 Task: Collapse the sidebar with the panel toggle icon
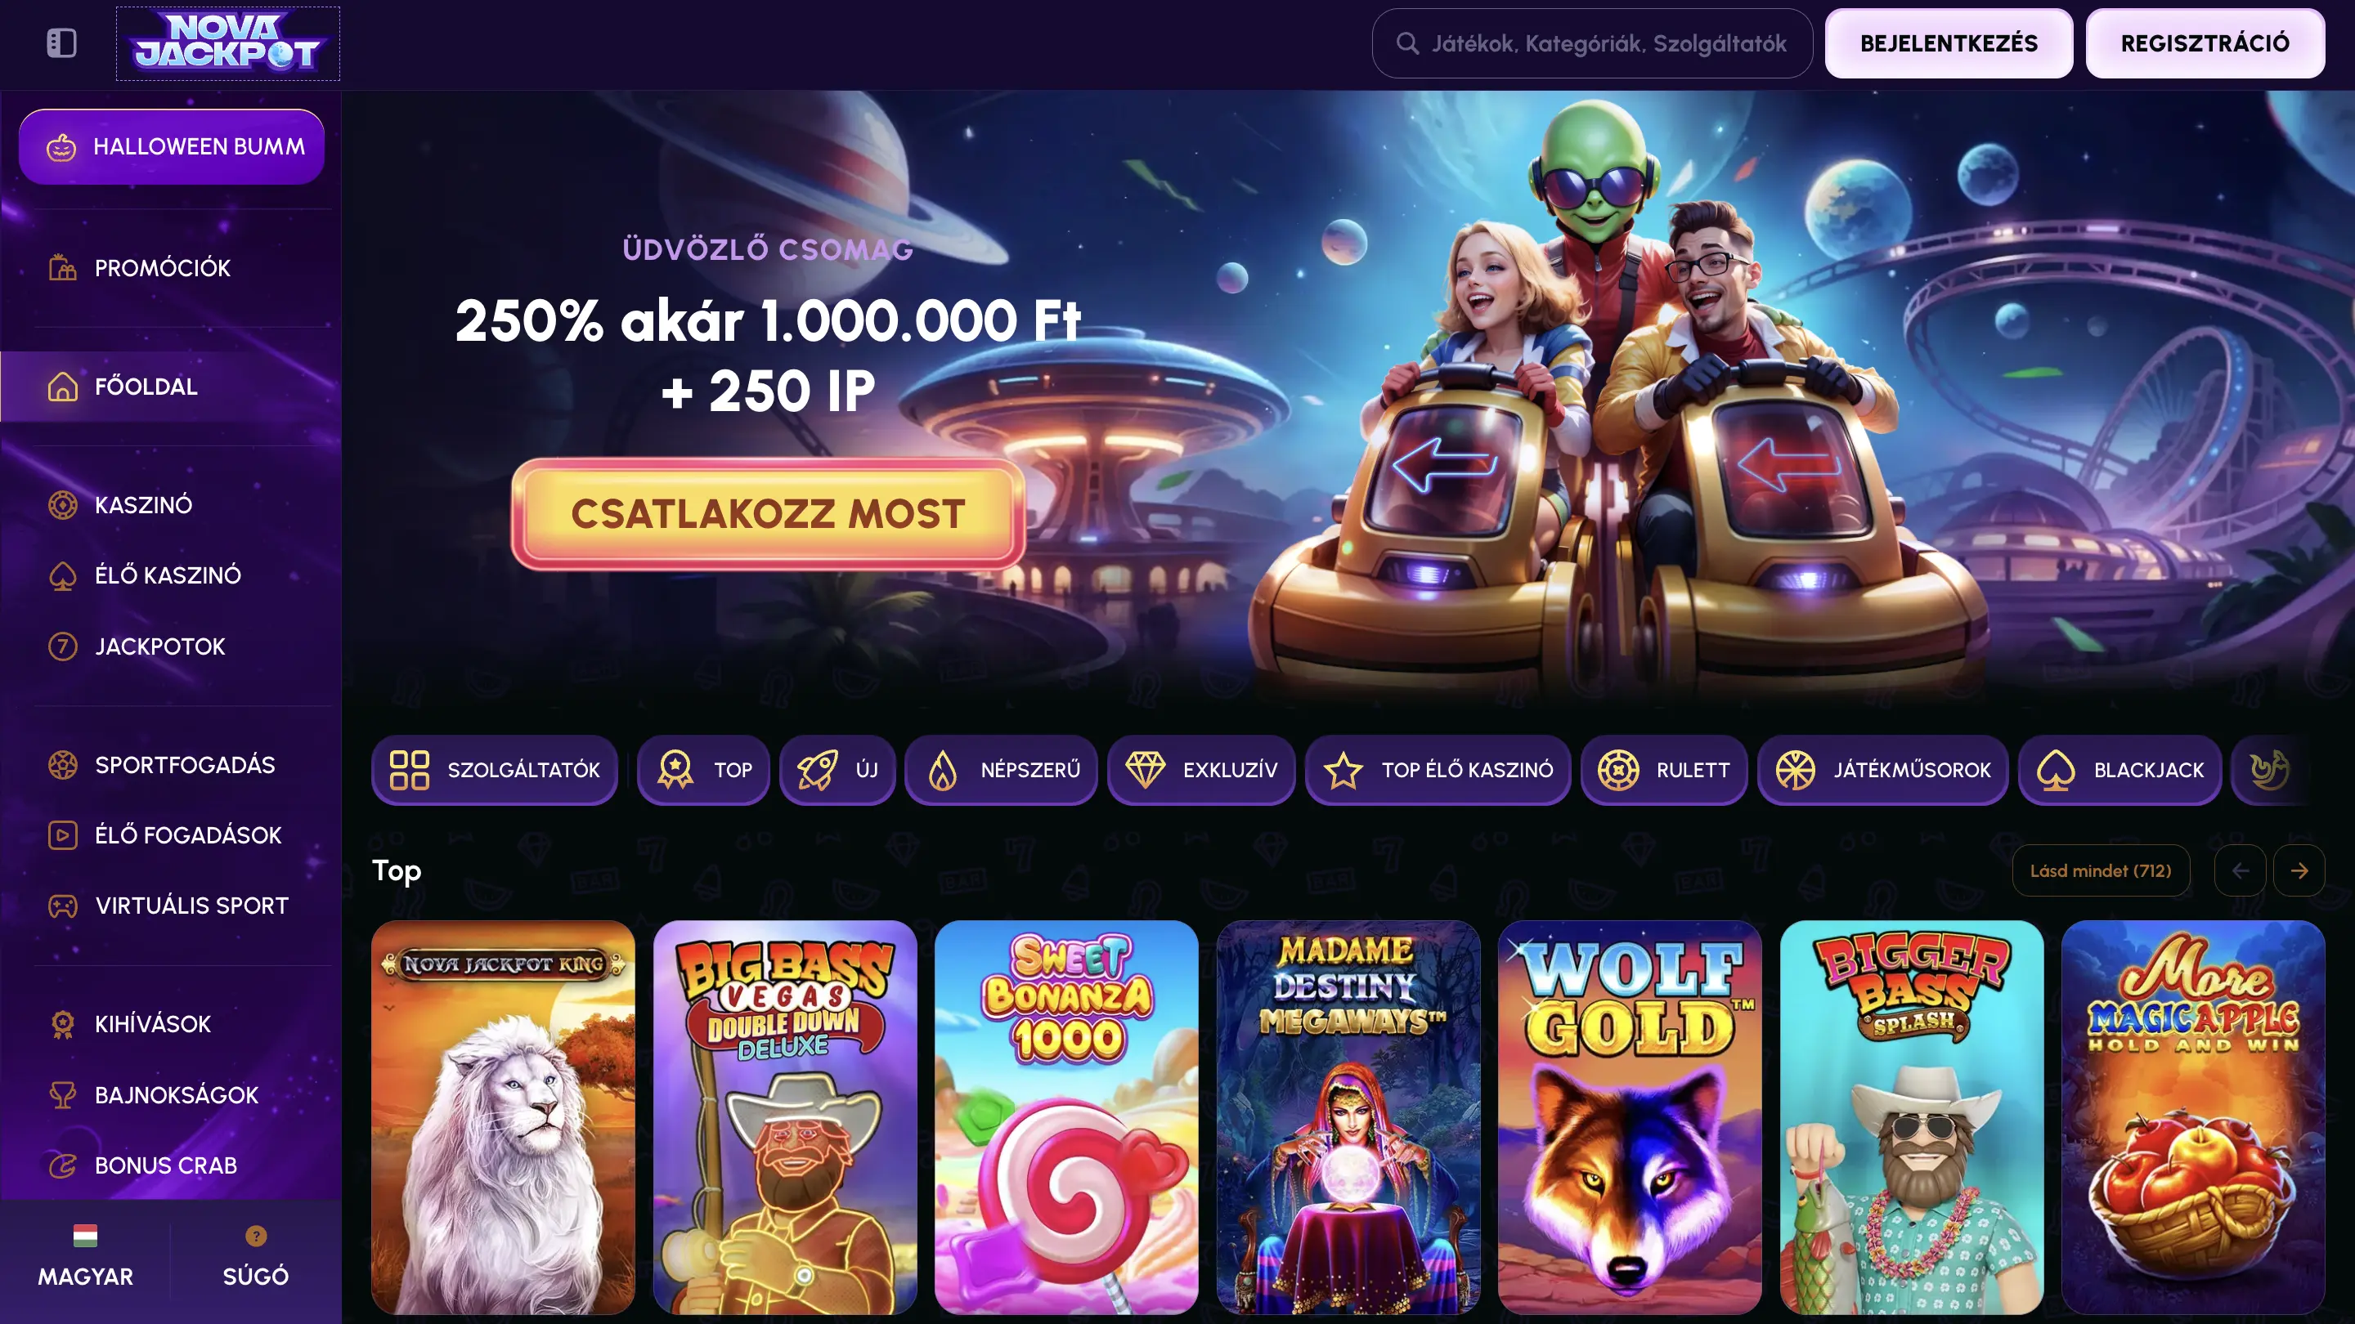pos(61,43)
